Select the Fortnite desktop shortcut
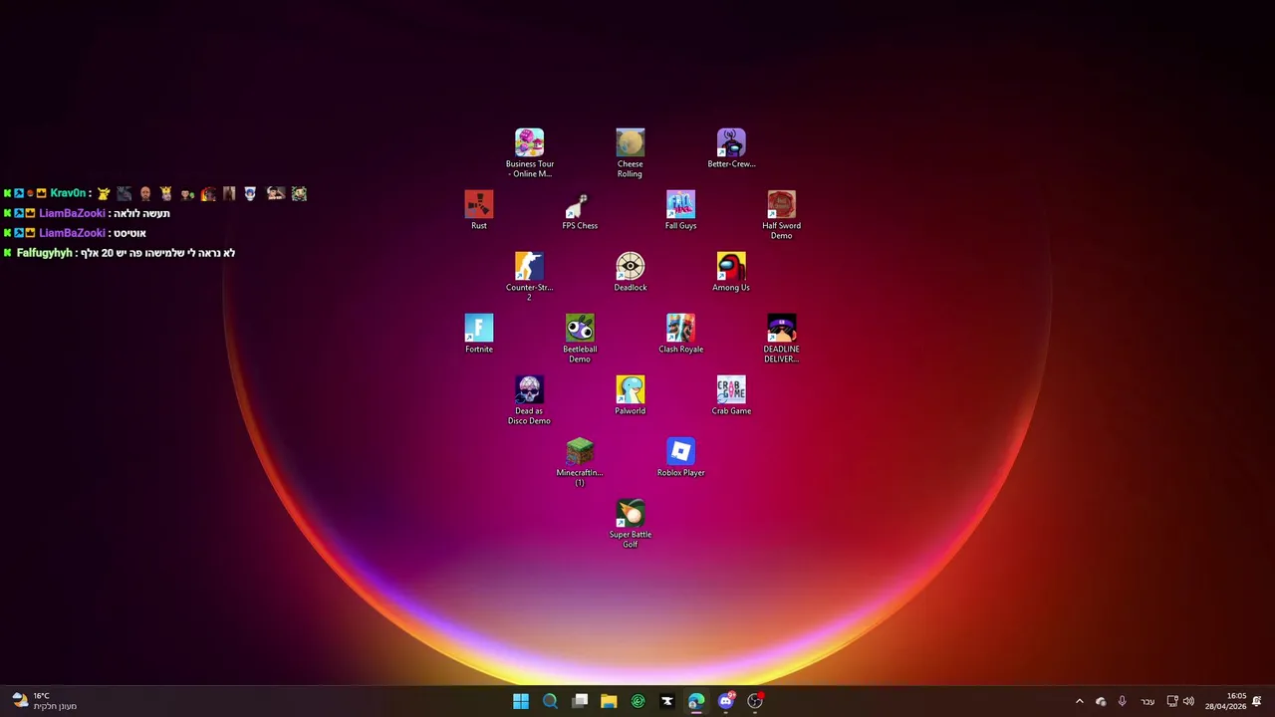The image size is (1275, 717). coord(479,334)
